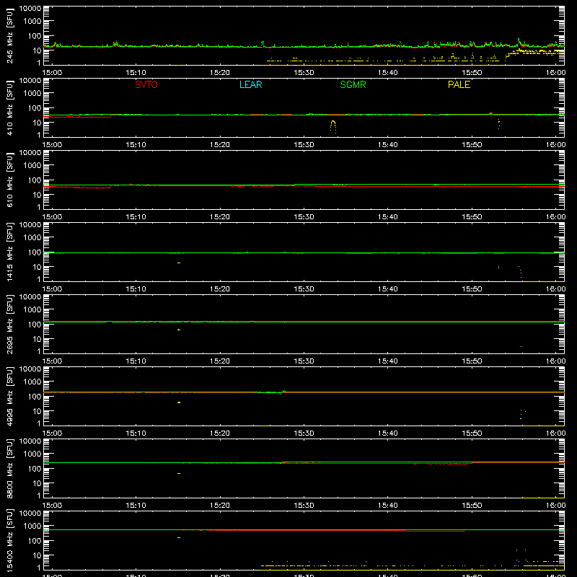Click the cyan LEAR legend label
Screen dimensions: 577x577
point(250,84)
